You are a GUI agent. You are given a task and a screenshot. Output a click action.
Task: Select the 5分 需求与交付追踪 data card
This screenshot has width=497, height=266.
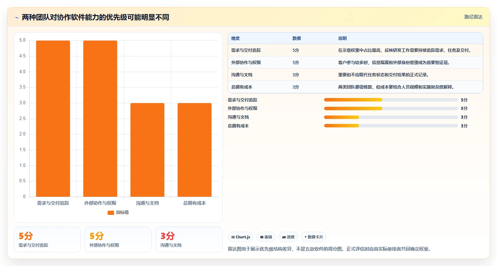click(47, 239)
